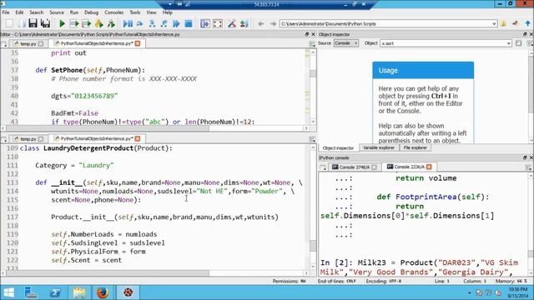
Task: Open IPython console tab browser
Action: pyautogui.click(x=323, y=167)
